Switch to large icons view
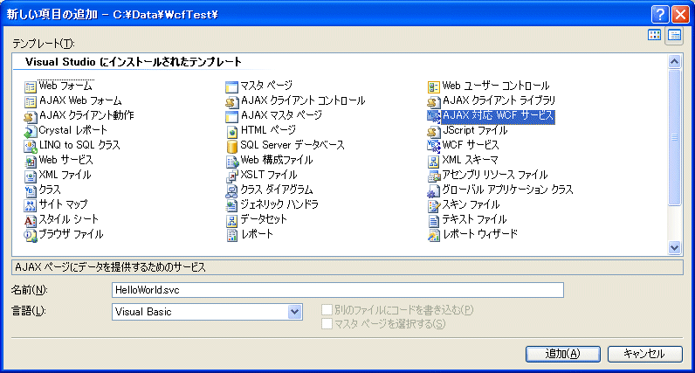The image size is (695, 373). tap(654, 36)
